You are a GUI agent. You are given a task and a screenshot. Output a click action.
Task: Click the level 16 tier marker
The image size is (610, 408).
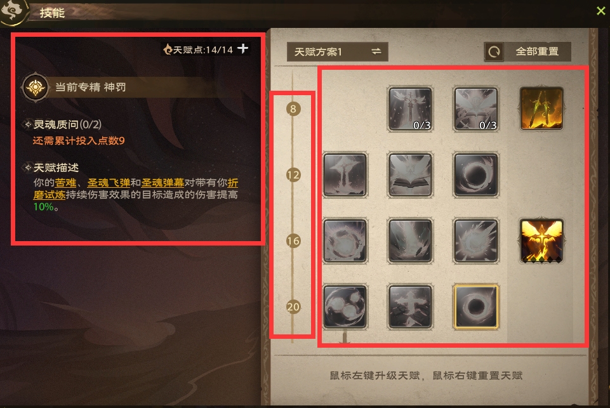293,240
